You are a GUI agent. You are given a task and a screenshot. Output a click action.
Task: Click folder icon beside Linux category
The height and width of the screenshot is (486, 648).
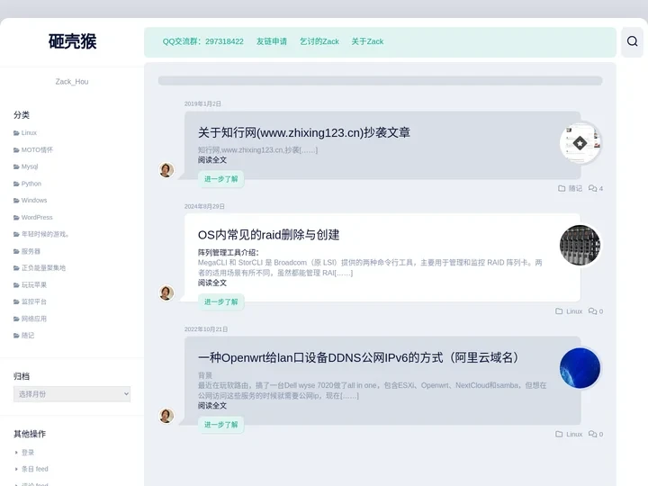click(16, 133)
